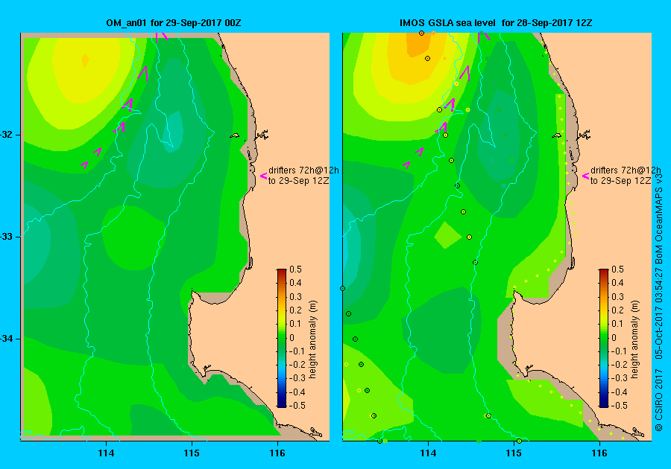Click the 114 longitude label under OM_an01 map

106,453
